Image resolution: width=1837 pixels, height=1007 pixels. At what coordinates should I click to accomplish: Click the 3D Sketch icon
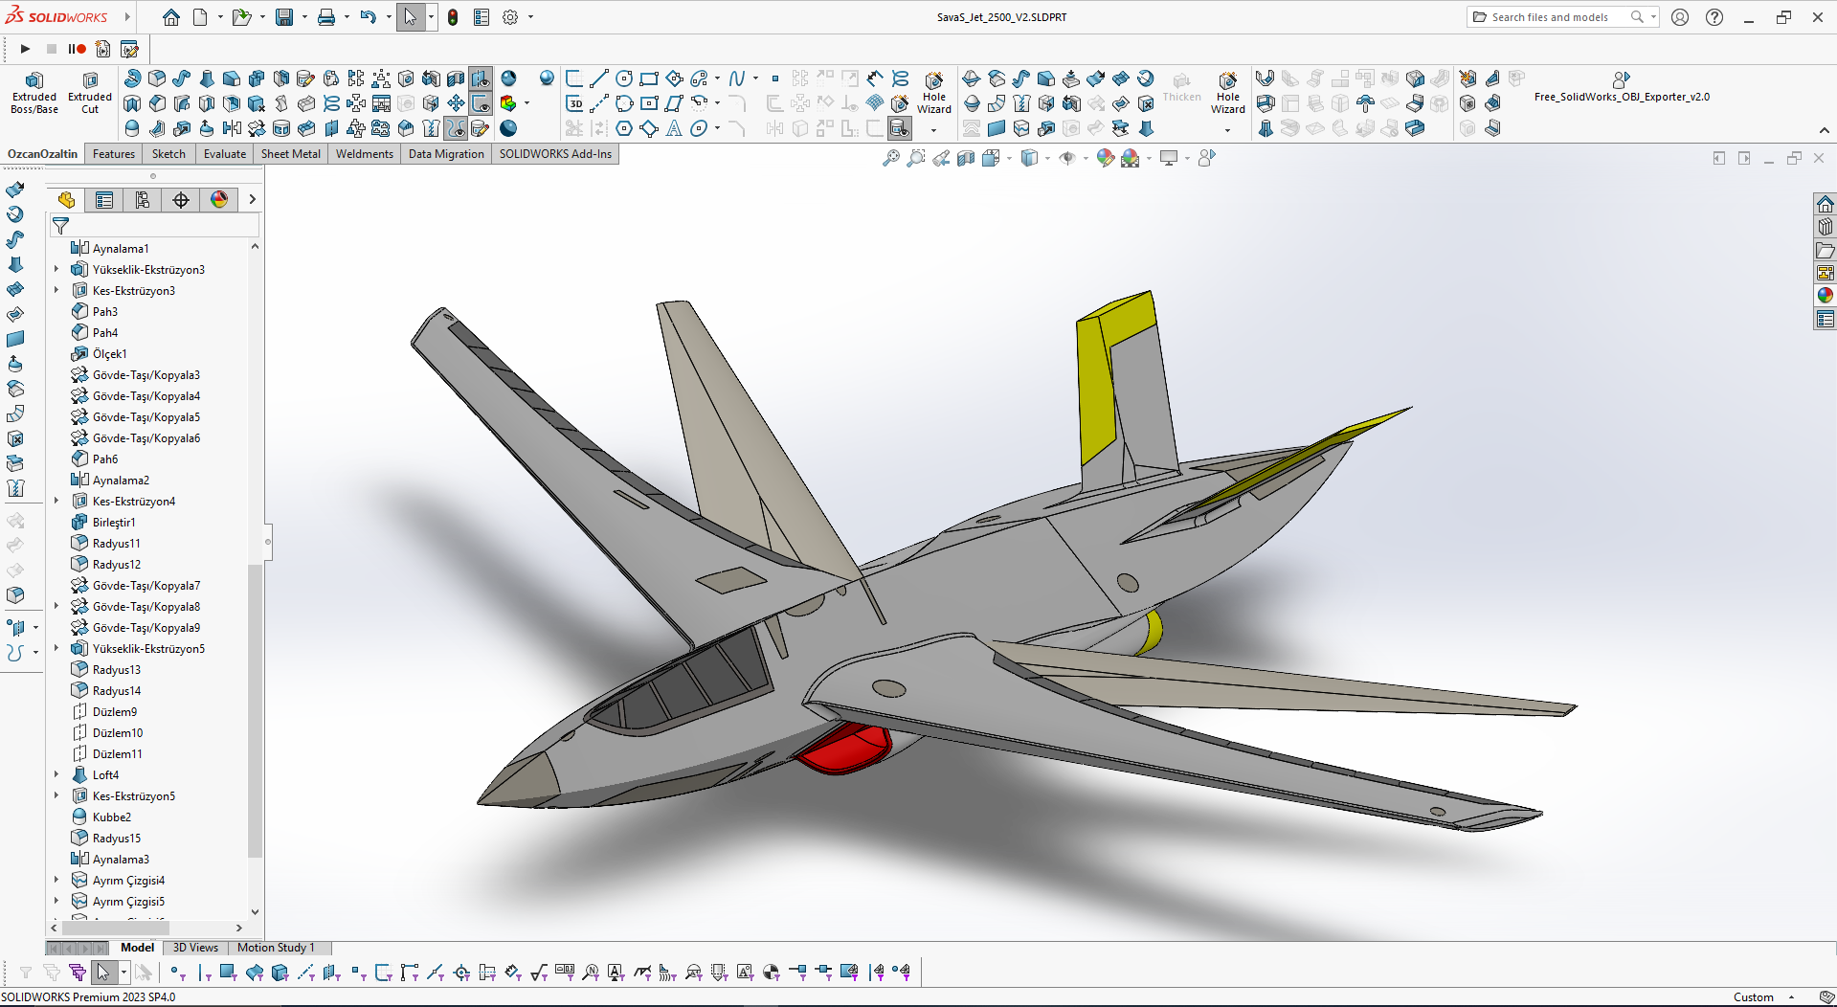pos(574,103)
